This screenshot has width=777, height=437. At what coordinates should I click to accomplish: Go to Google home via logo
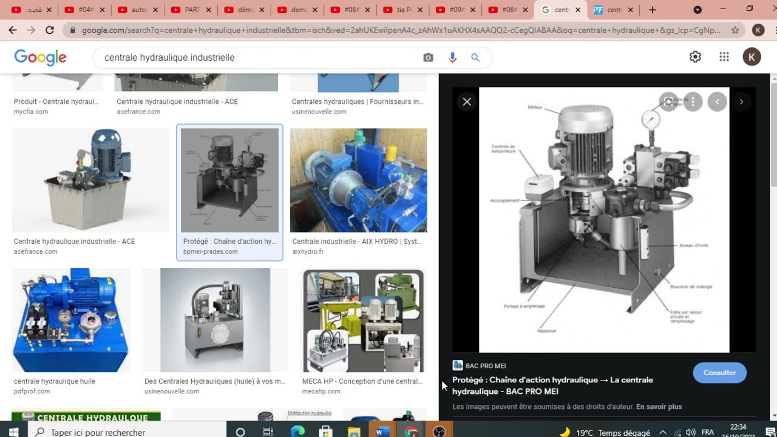(40, 58)
